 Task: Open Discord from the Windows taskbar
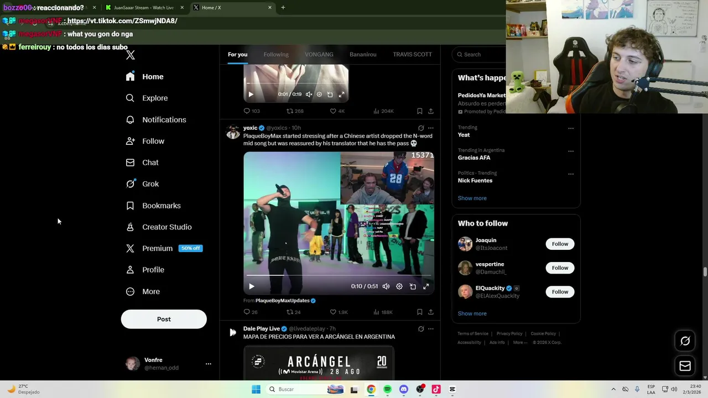(x=404, y=389)
